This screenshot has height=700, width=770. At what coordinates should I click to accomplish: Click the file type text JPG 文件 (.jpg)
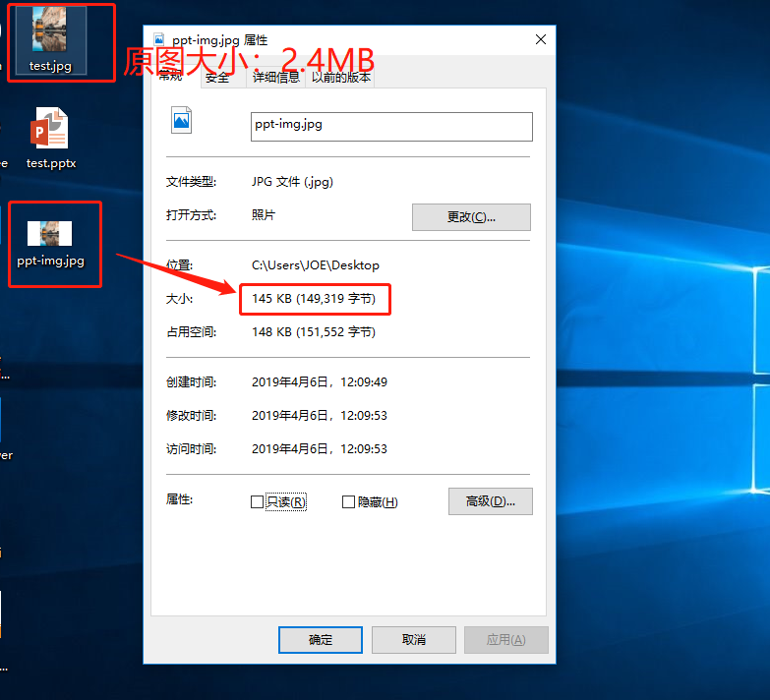(292, 182)
